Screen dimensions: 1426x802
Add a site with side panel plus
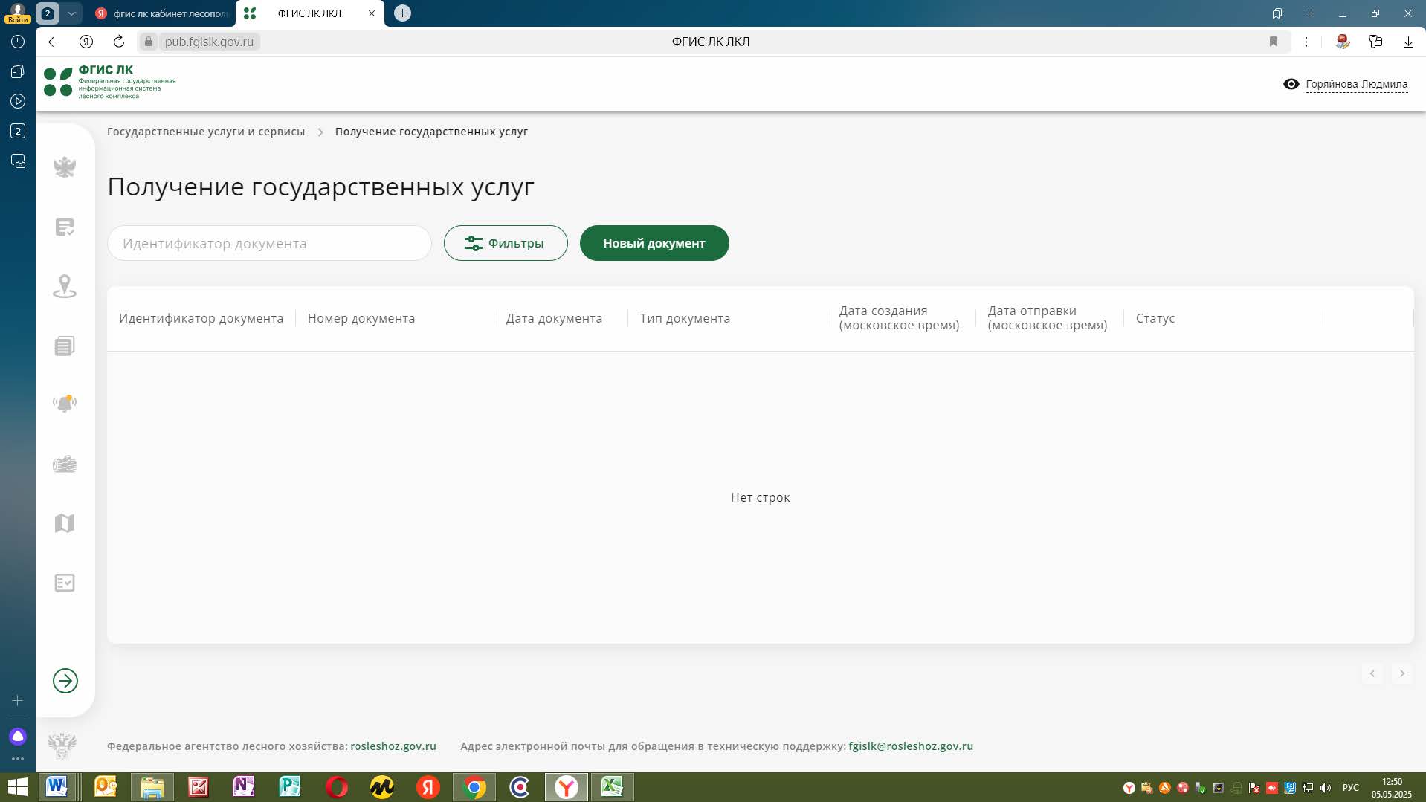18,700
